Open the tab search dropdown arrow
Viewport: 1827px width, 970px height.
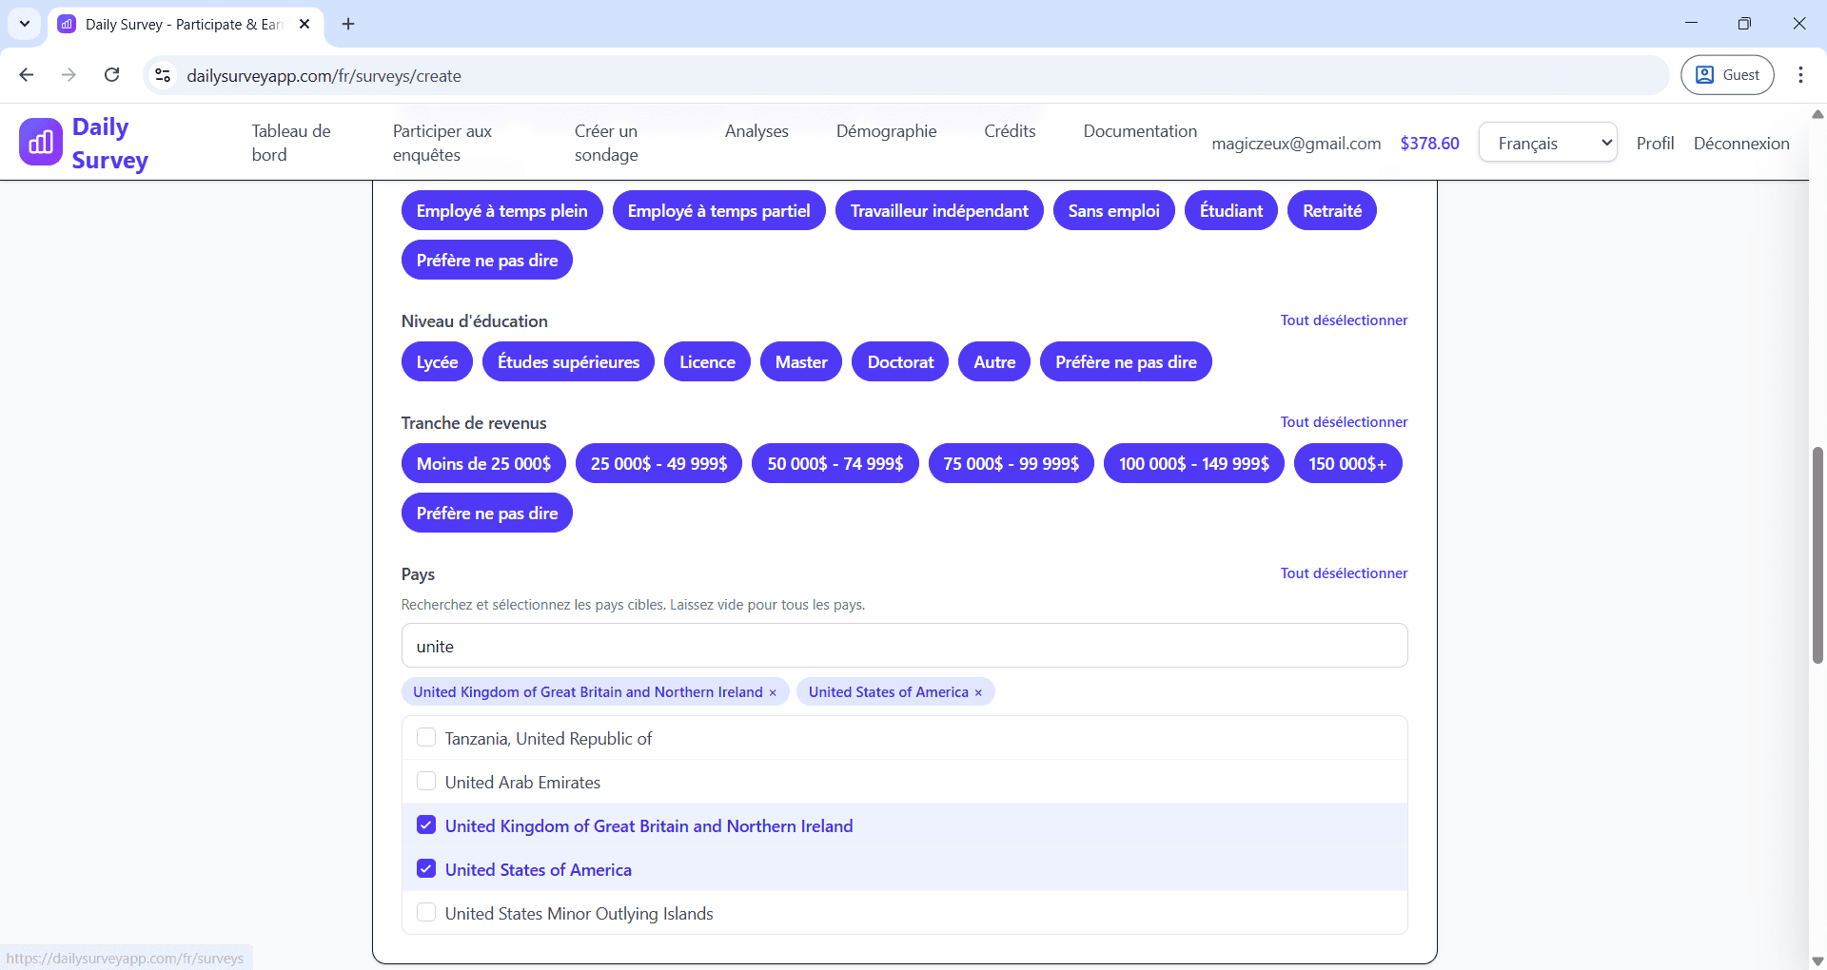[x=25, y=24]
